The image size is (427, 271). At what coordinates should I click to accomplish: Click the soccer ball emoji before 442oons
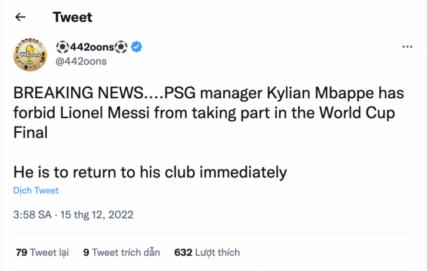tap(63, 47)
